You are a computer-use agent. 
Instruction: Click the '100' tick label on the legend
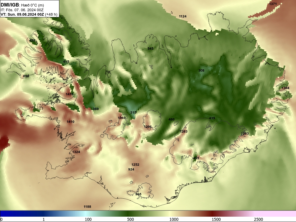pos(88,219)
